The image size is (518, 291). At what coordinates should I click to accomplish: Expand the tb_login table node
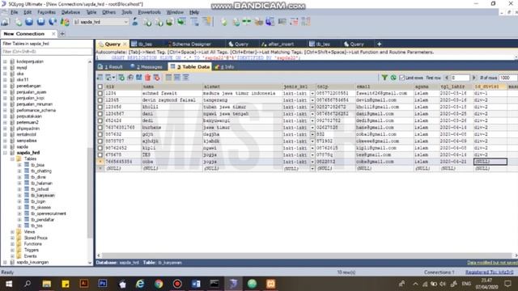pyautogui.click(x=19, y=201)
